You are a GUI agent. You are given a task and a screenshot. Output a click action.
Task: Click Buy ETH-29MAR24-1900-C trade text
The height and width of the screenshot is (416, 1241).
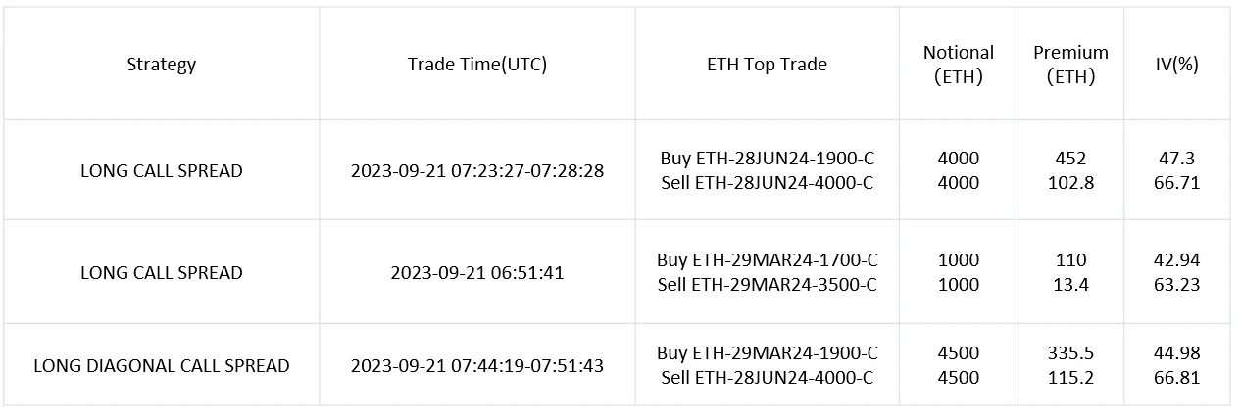pyautogui.click(x=767, y=353)
